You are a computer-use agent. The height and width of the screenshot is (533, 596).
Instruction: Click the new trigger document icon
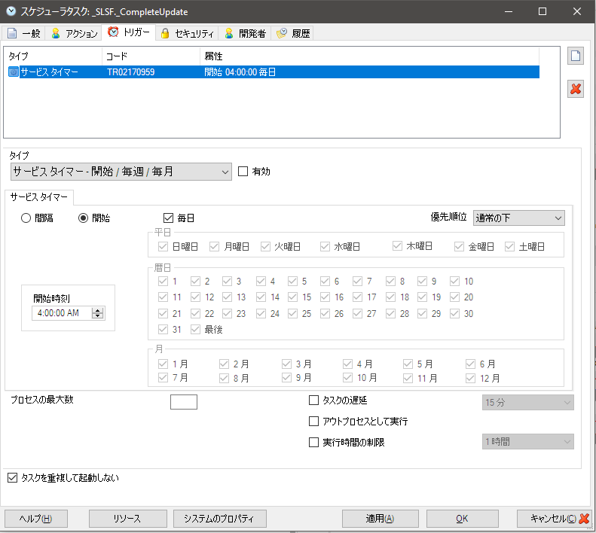(576, 56)
